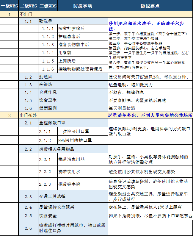Click the 不要食野味 cell

(x=150, y=100)
